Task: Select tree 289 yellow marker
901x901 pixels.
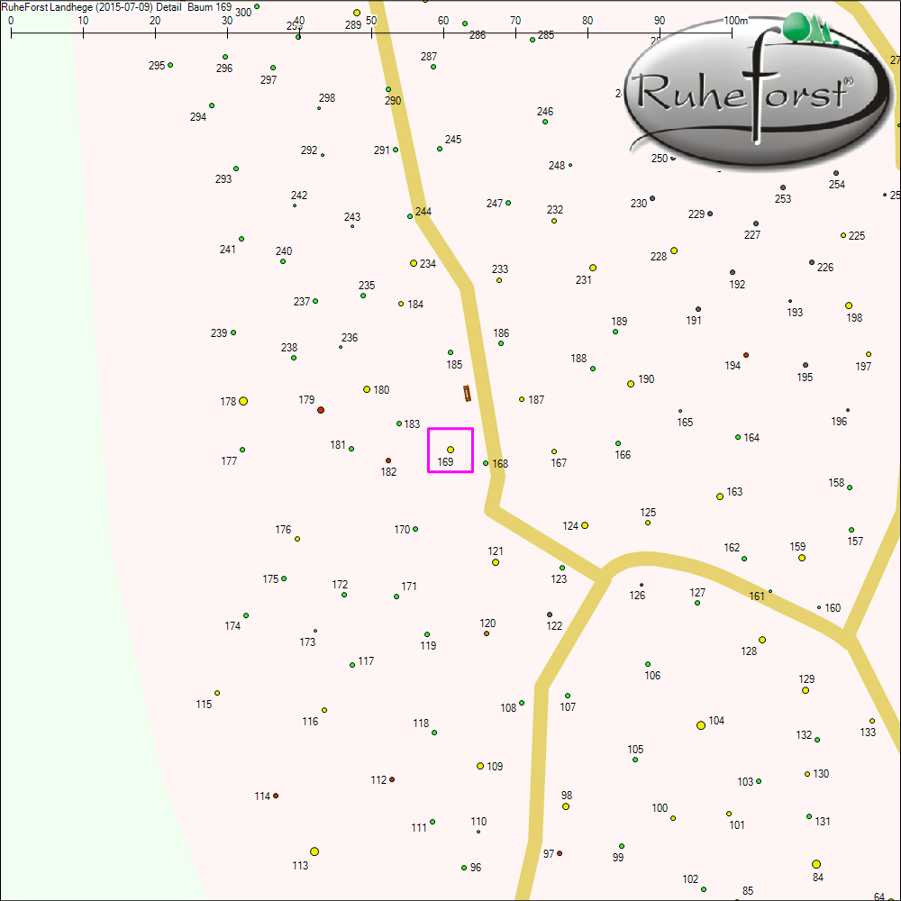Action: click(357, 13)
